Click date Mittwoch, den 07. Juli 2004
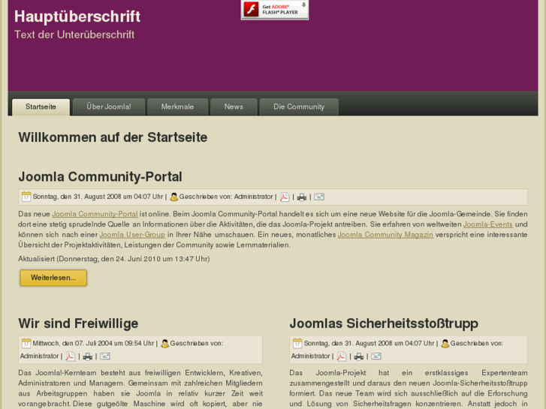 pyautogui.click(x=93, y=344)
